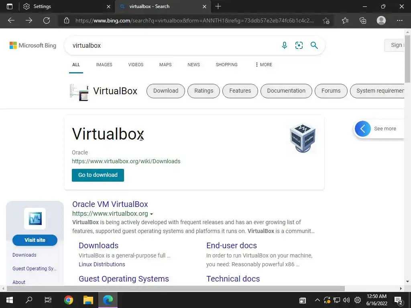Click sidebar Downloads link
411x308 pixels.
[24, 255]
